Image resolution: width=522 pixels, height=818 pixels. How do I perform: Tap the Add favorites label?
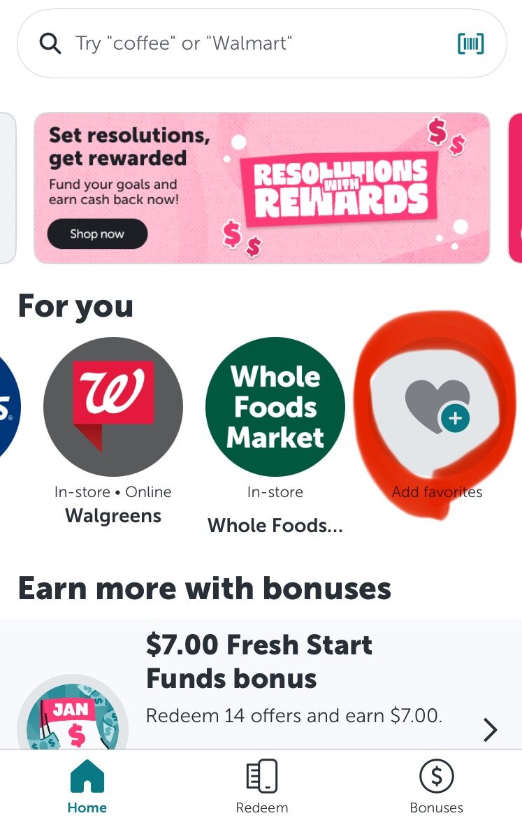[437, 492]
